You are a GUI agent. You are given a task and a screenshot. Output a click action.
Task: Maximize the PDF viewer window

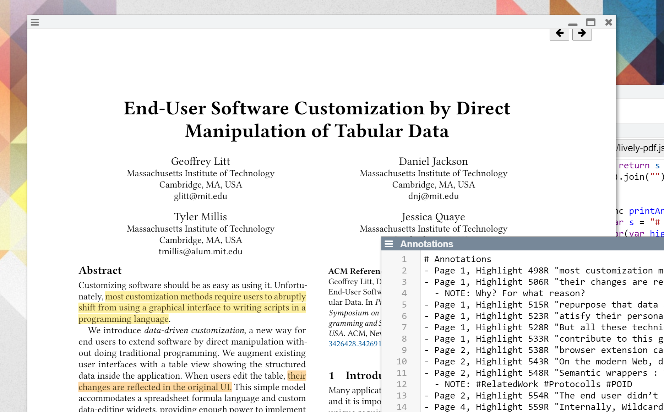590,22
